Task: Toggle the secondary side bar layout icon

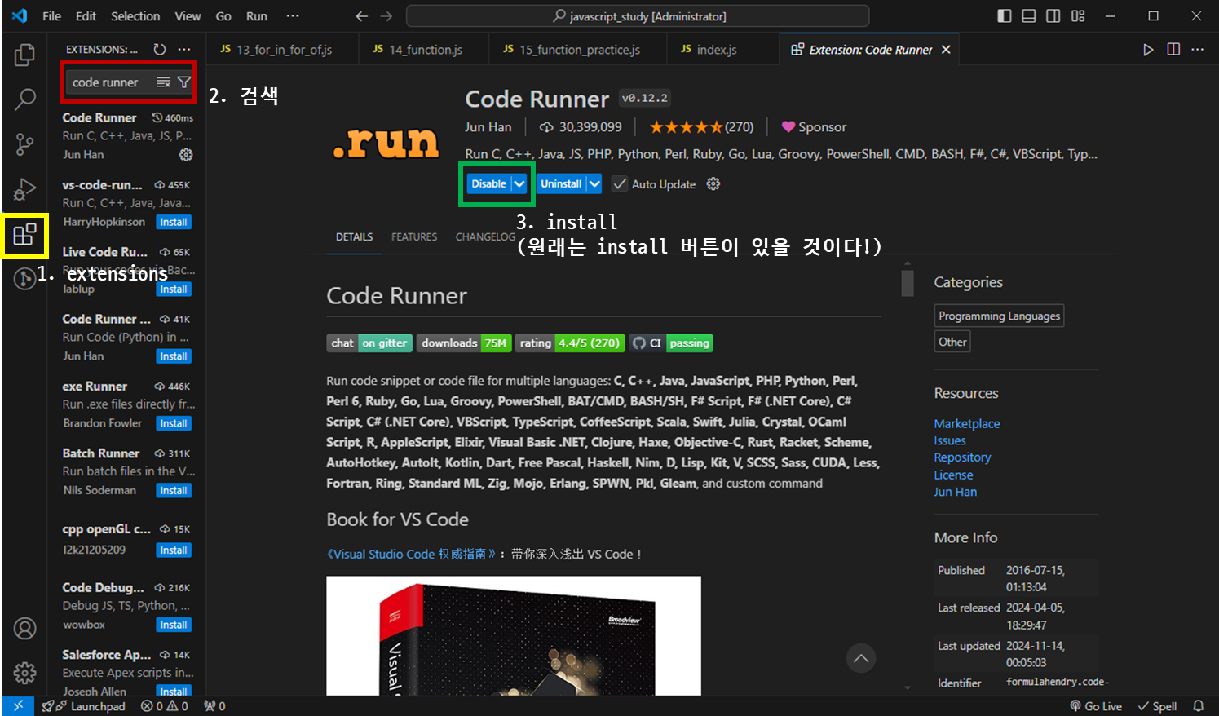Action: click(x=1053, y=16)
